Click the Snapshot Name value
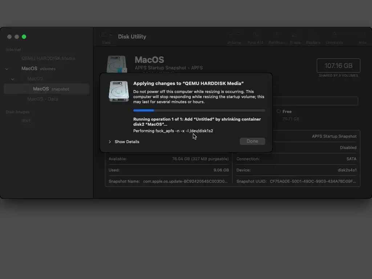The height and width of the screenshot is (279, 372). [x=185, y=181]
